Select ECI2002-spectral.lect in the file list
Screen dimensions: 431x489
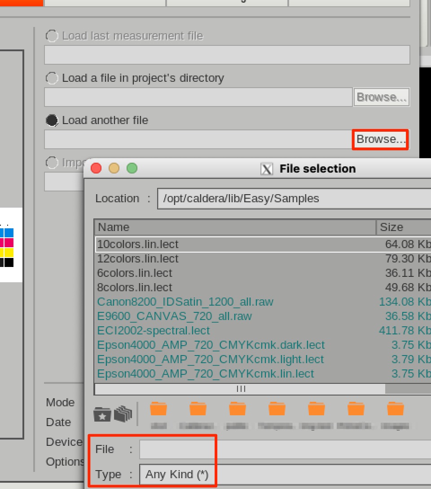click(154, 331)
